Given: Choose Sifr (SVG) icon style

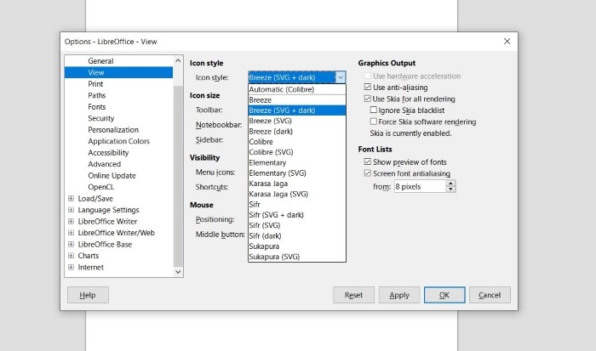Looking at the screenshot, I should click(297, 225).
